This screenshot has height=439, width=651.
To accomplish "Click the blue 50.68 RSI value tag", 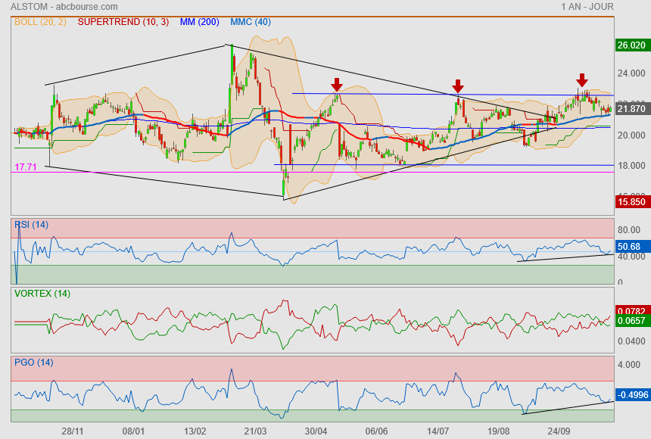I will click(x=631, y=246).
